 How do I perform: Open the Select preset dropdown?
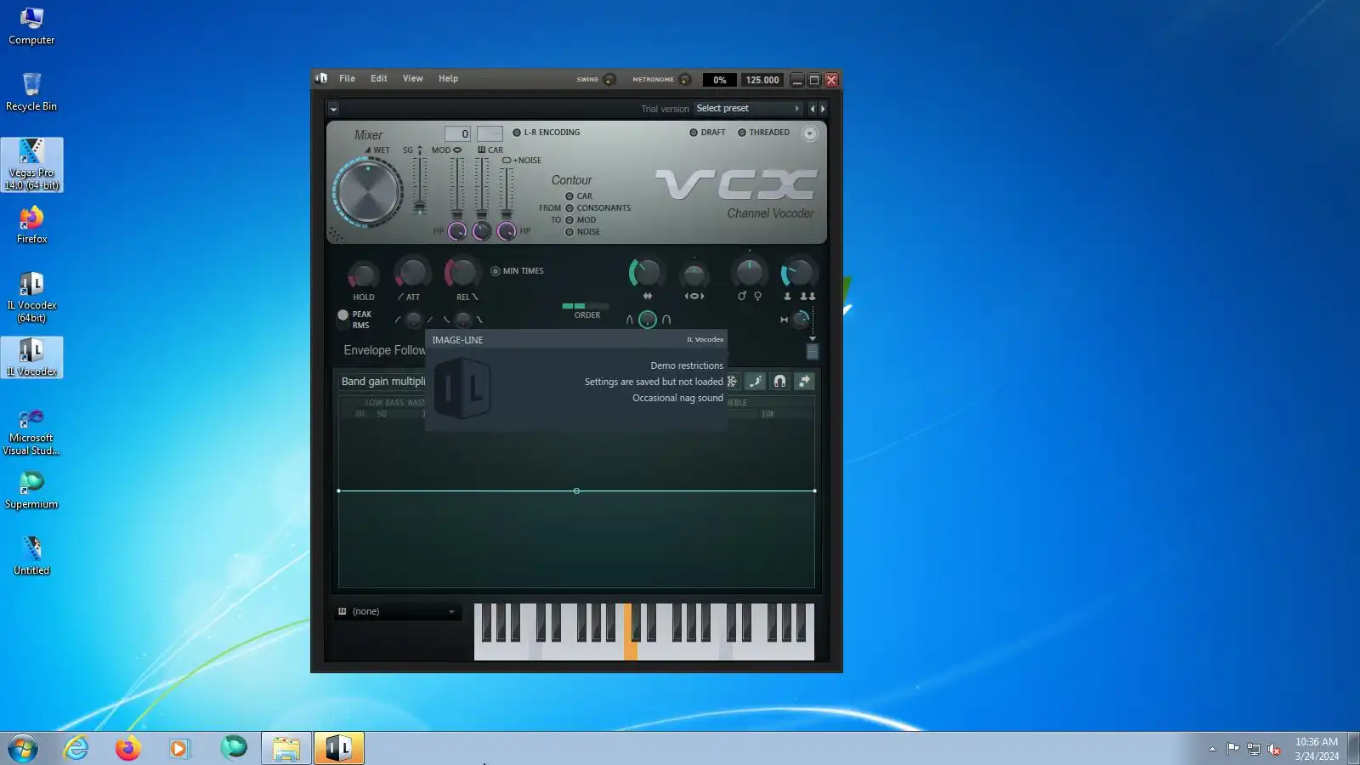tap(748, 109)
